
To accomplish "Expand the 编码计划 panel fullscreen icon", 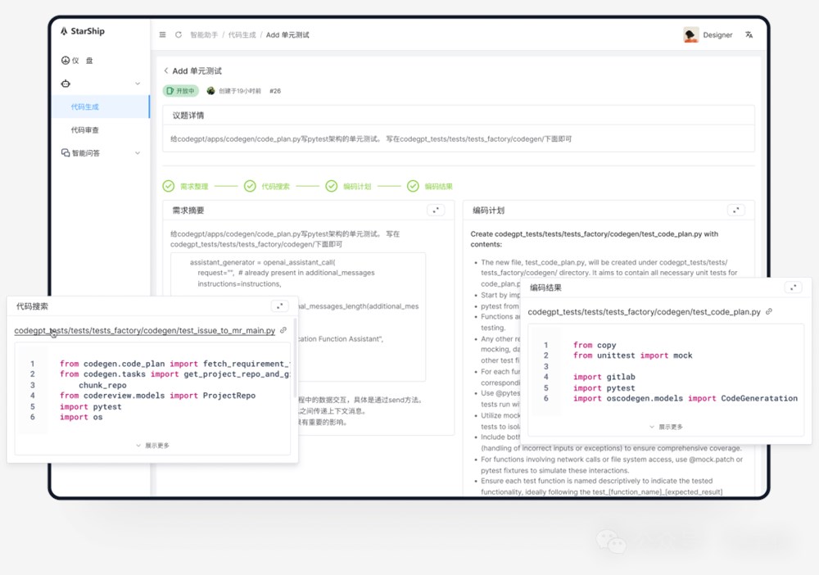I will 736,210.
